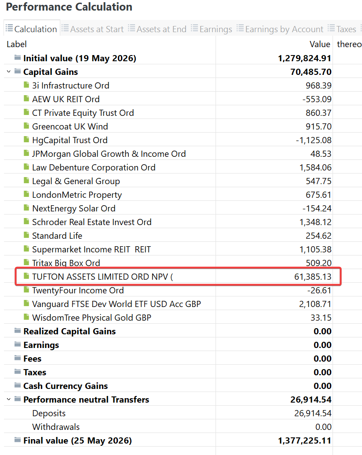
Task: Switch to the Calculation tab
Action: [x=32, y=29]
